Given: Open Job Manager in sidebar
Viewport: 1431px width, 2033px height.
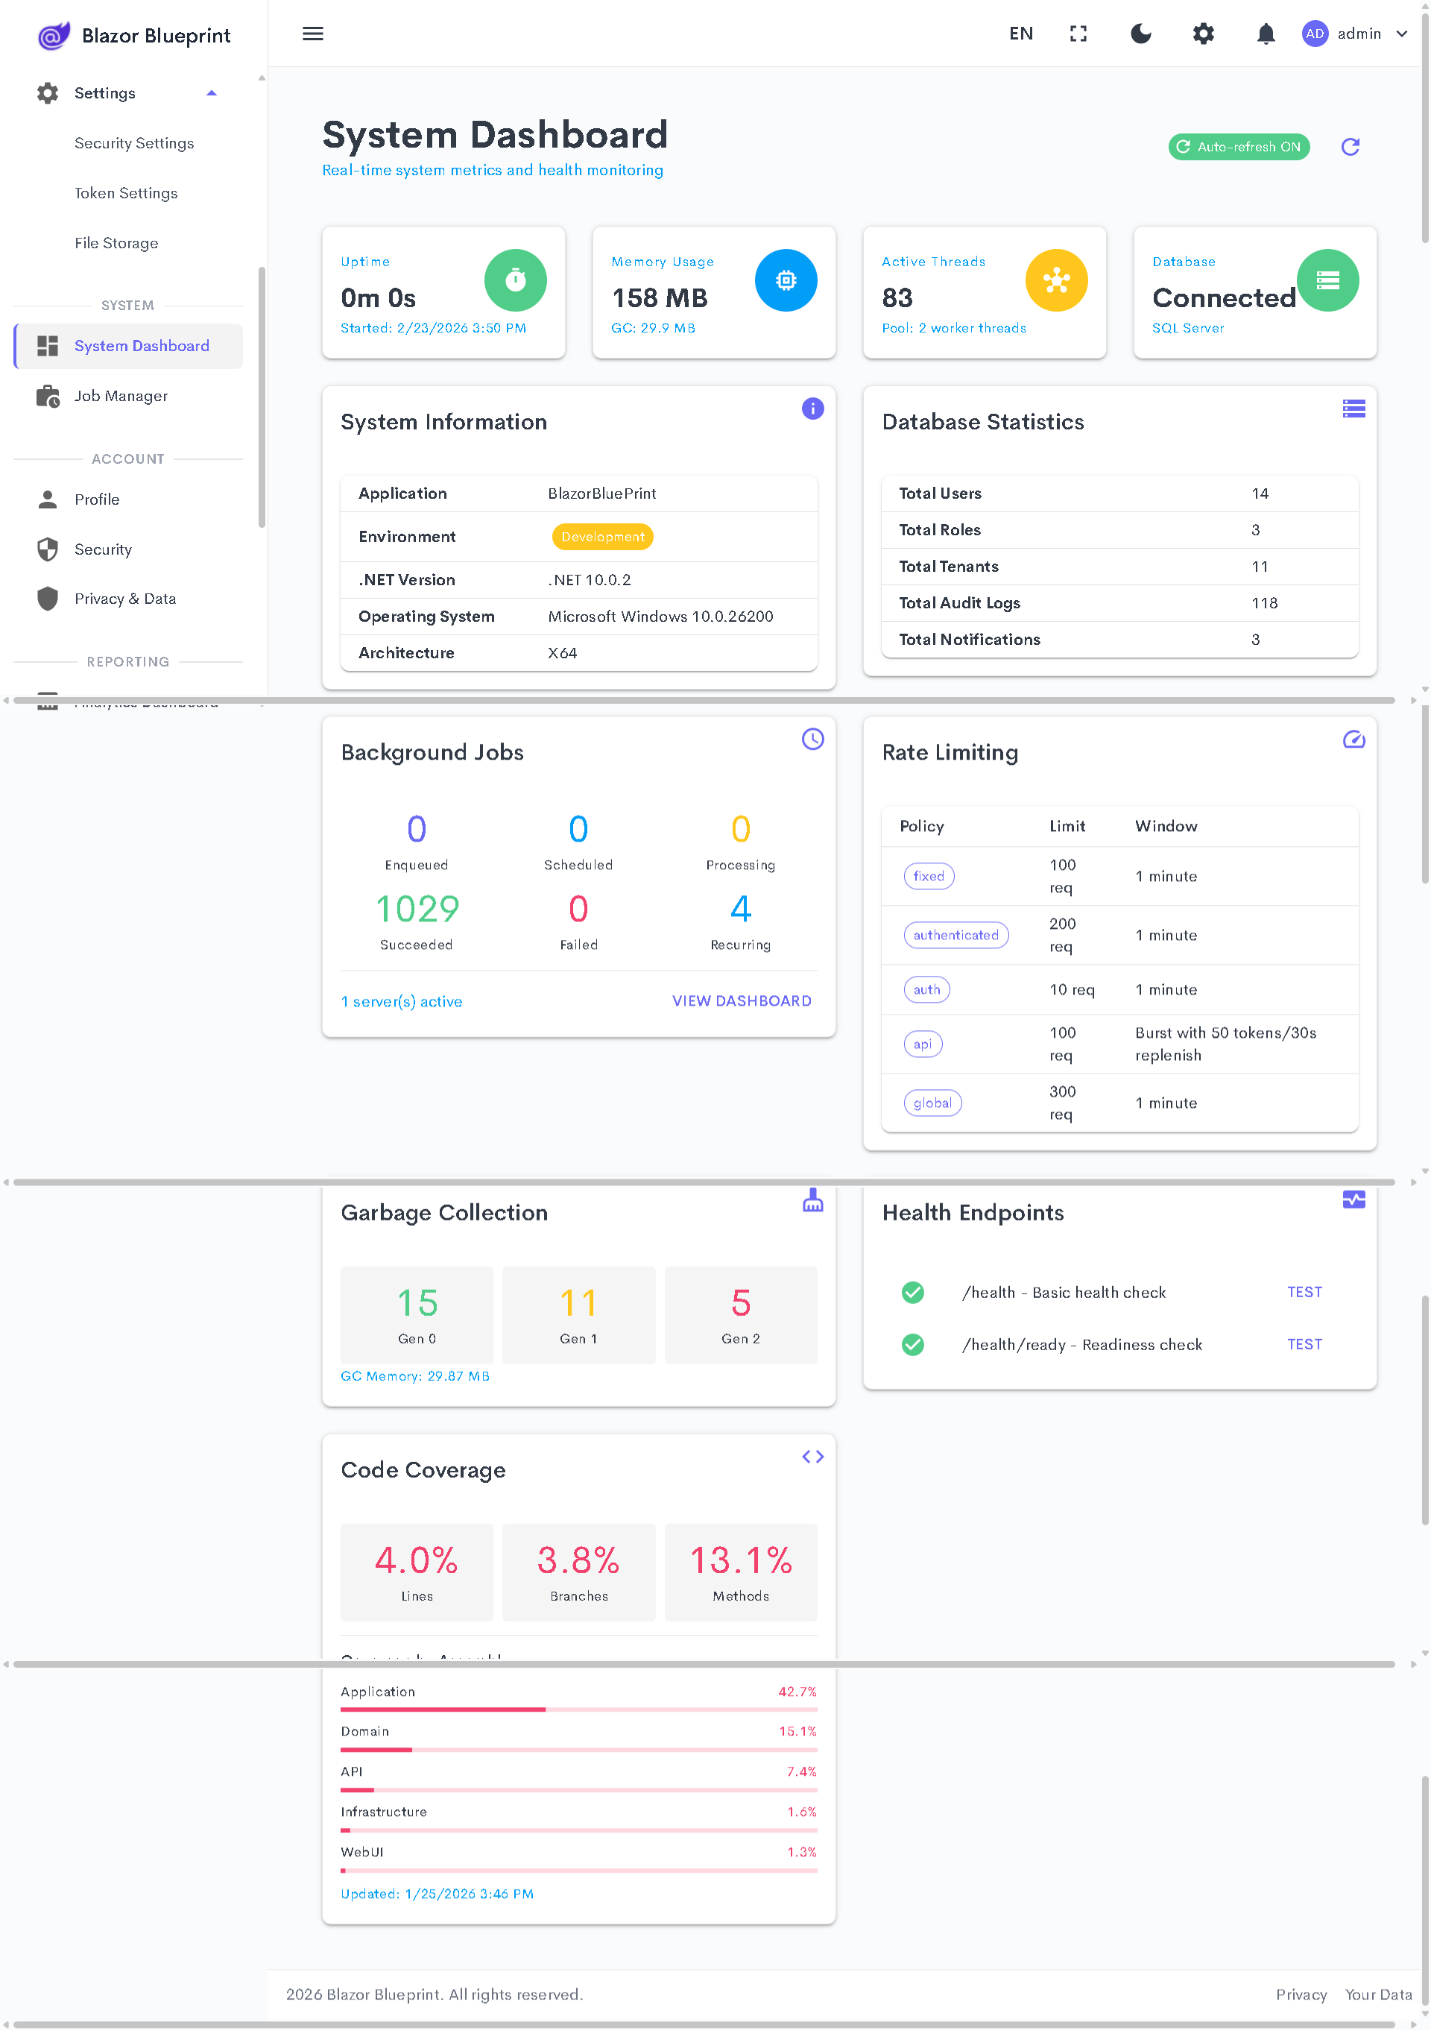Looking at the screenshot, I should pos(120,396).
